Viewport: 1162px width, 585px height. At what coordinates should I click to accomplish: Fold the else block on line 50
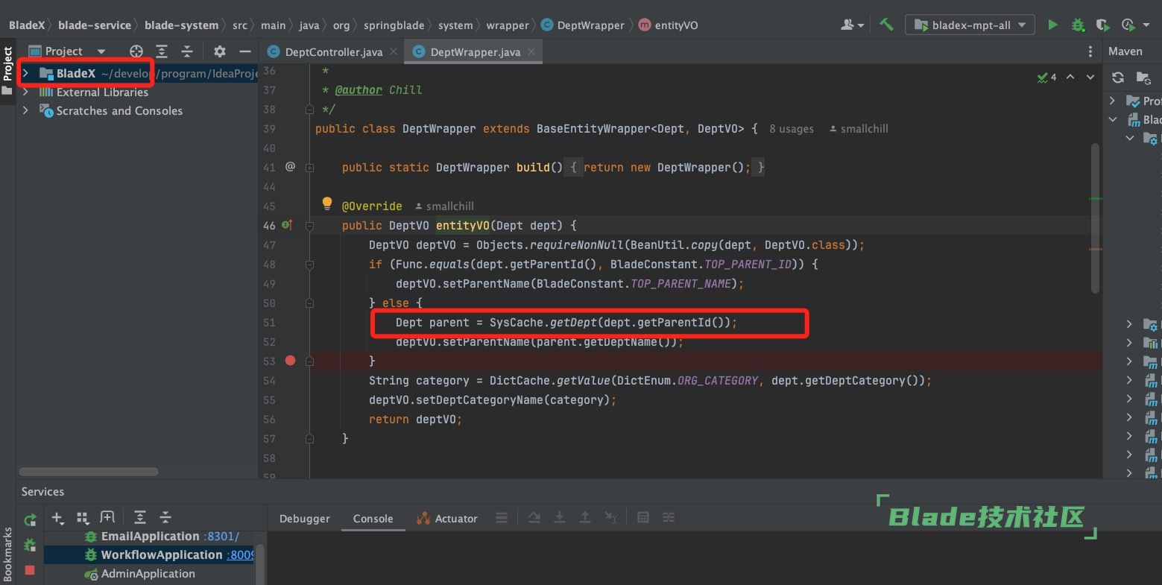[x=309, y=303]
